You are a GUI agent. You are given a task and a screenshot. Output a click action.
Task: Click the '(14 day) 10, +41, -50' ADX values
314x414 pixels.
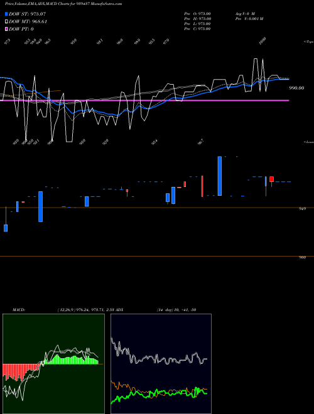click(176, 310)
